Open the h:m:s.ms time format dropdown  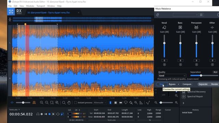(x=14, y=110)
